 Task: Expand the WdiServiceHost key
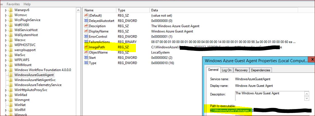point(6,30)
